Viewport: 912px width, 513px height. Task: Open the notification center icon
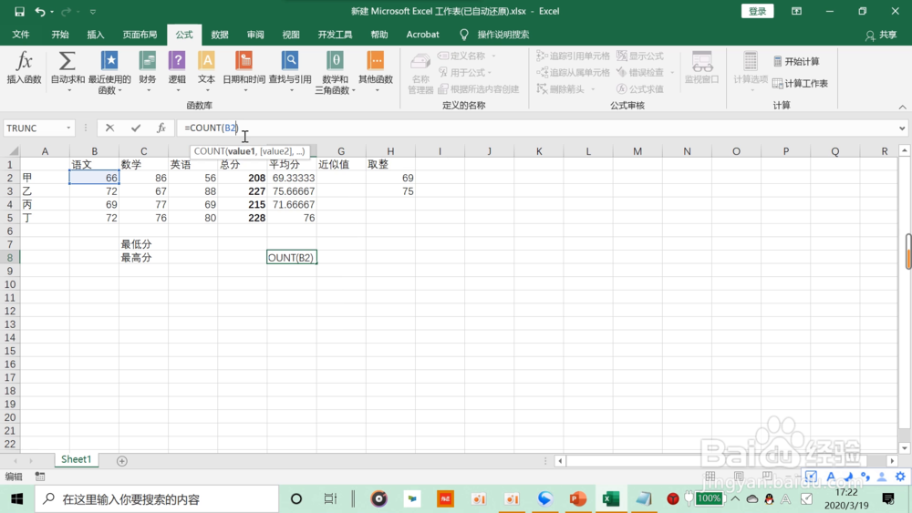pos(888,499)
